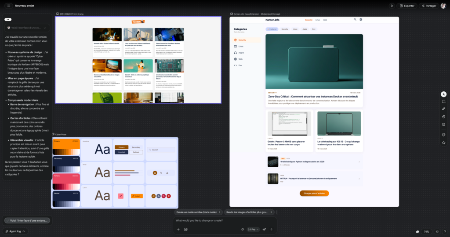Focus the "What would you like to change" input

click(220, 220)
